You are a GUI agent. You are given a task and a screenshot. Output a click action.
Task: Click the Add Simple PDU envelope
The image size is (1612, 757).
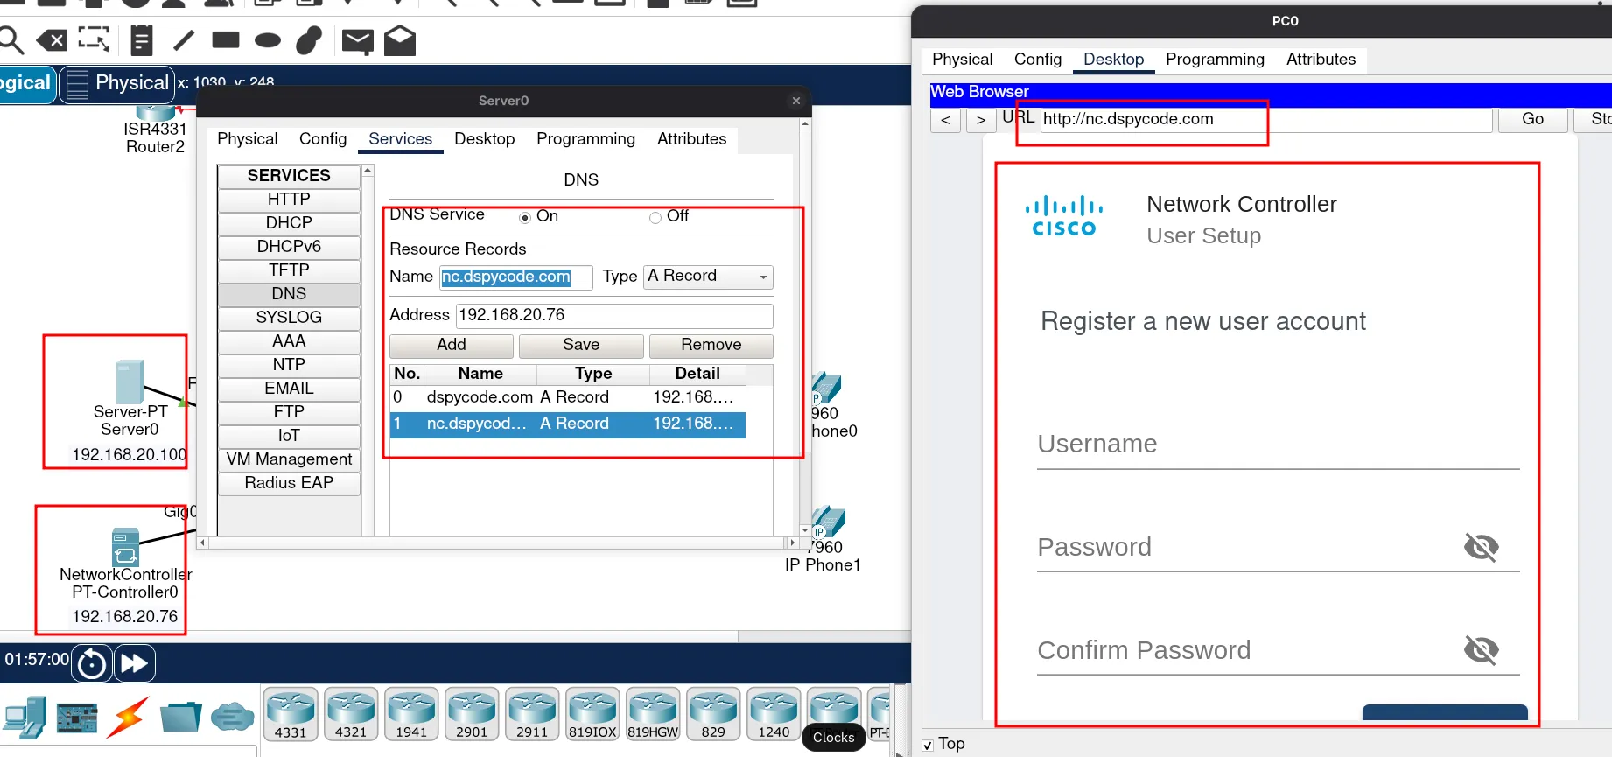(357, 40)
